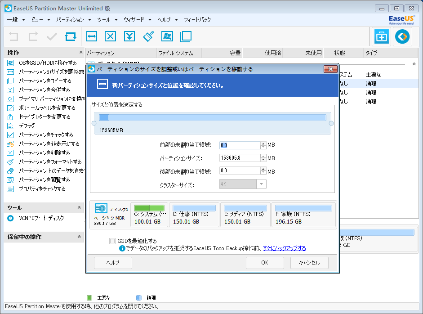Decrease パーティションサイズ value with down arrow
This screenshot has width=423, height=314.
[x=263, y=160]
